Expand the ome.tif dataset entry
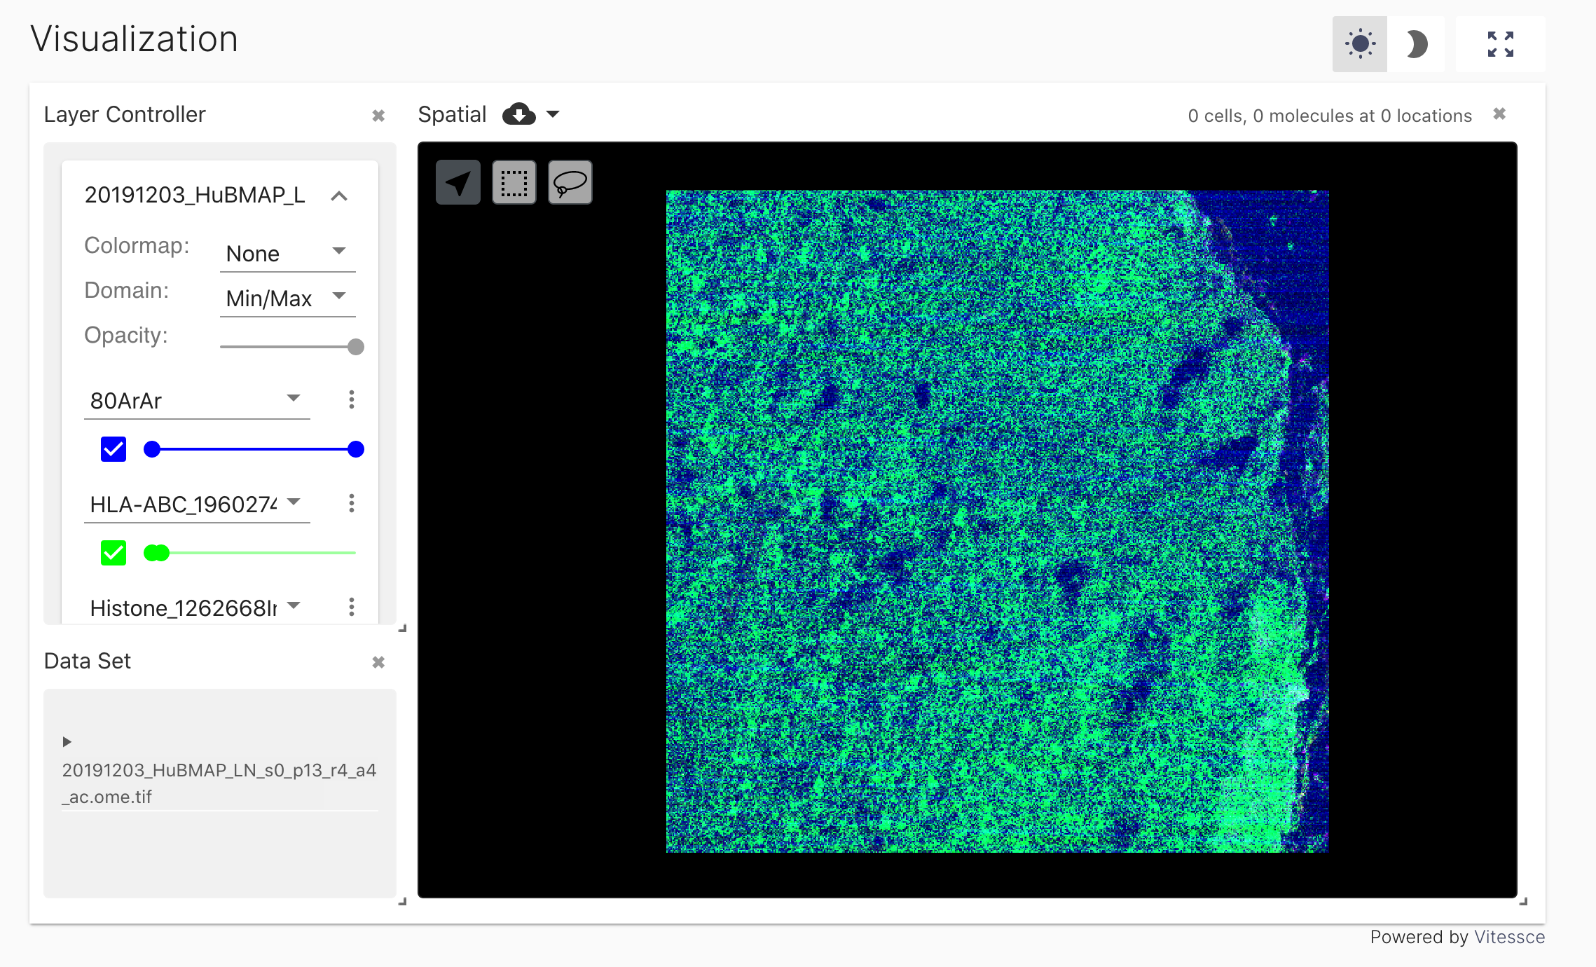 67,741
